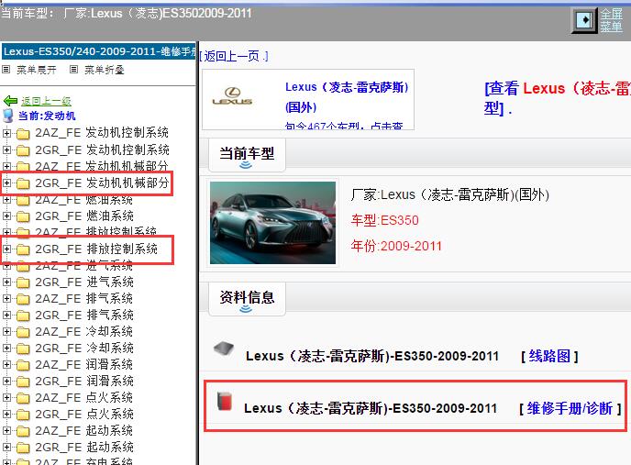
Task: Click the red book icon beside 维修手册 row
Action: click(x=225, y=401)
